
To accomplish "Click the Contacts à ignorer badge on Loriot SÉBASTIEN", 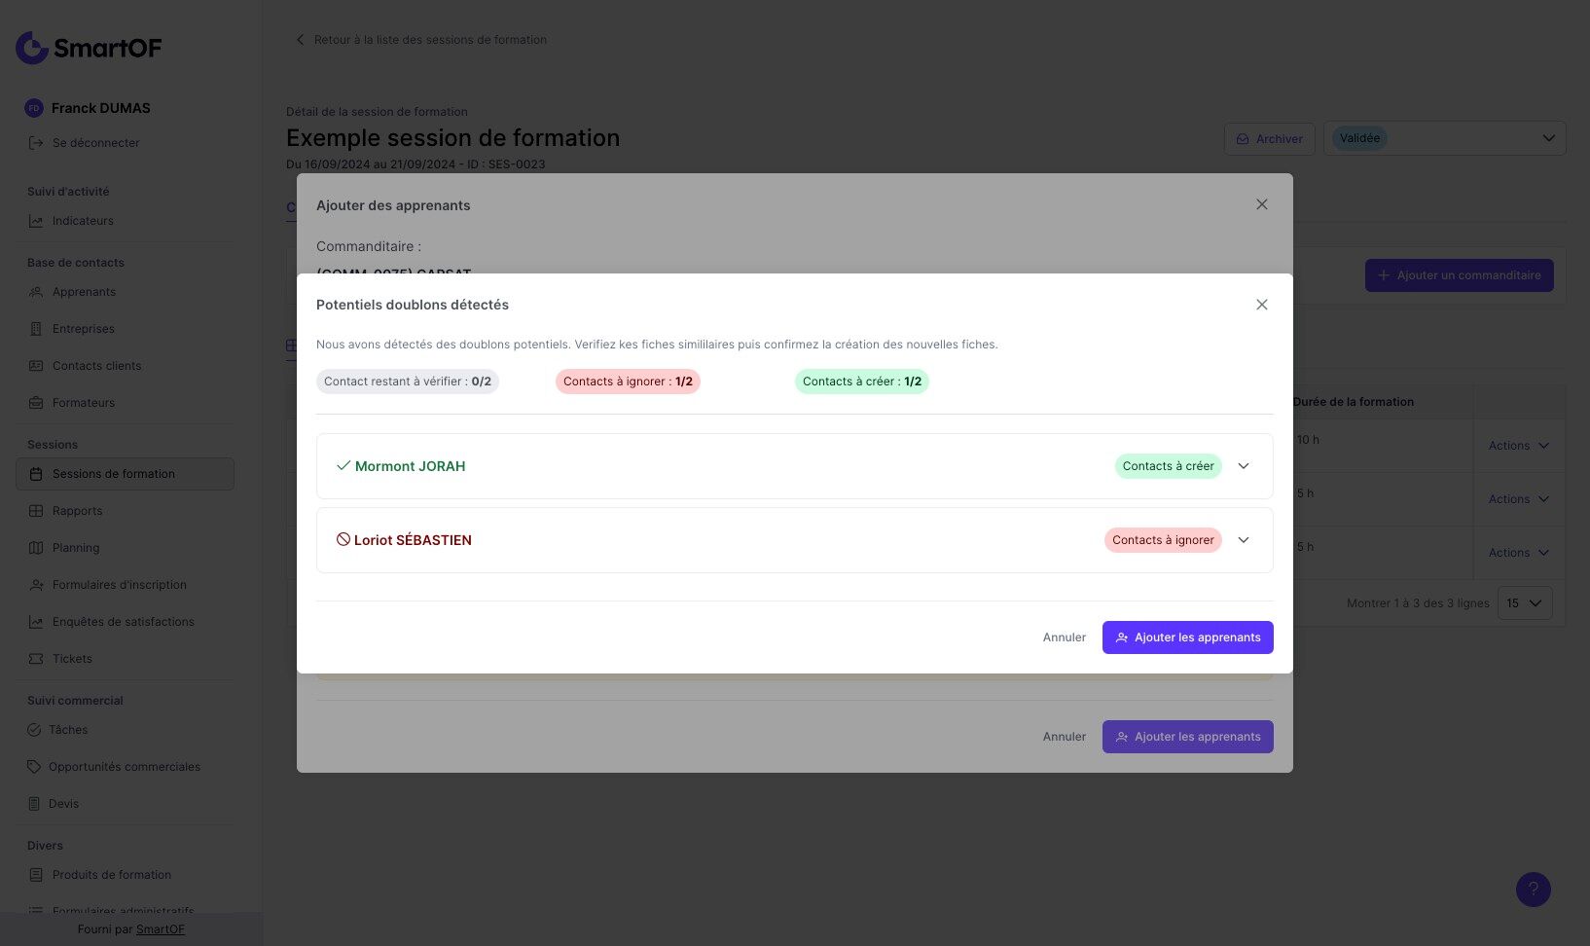I will pyautogui.click(x=1163, y=540).
